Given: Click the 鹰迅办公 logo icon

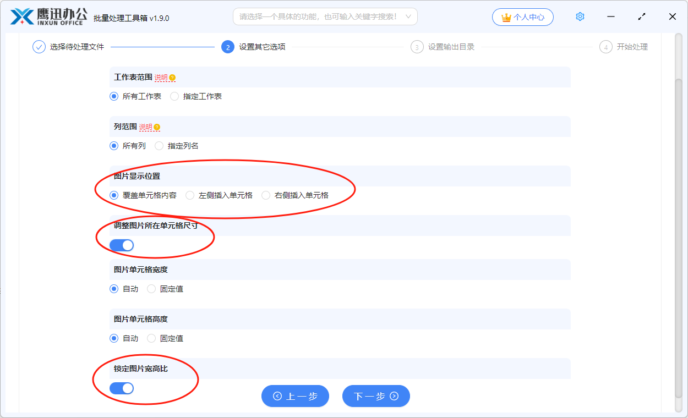Looking at the screenshot, I should click(23, 16).
